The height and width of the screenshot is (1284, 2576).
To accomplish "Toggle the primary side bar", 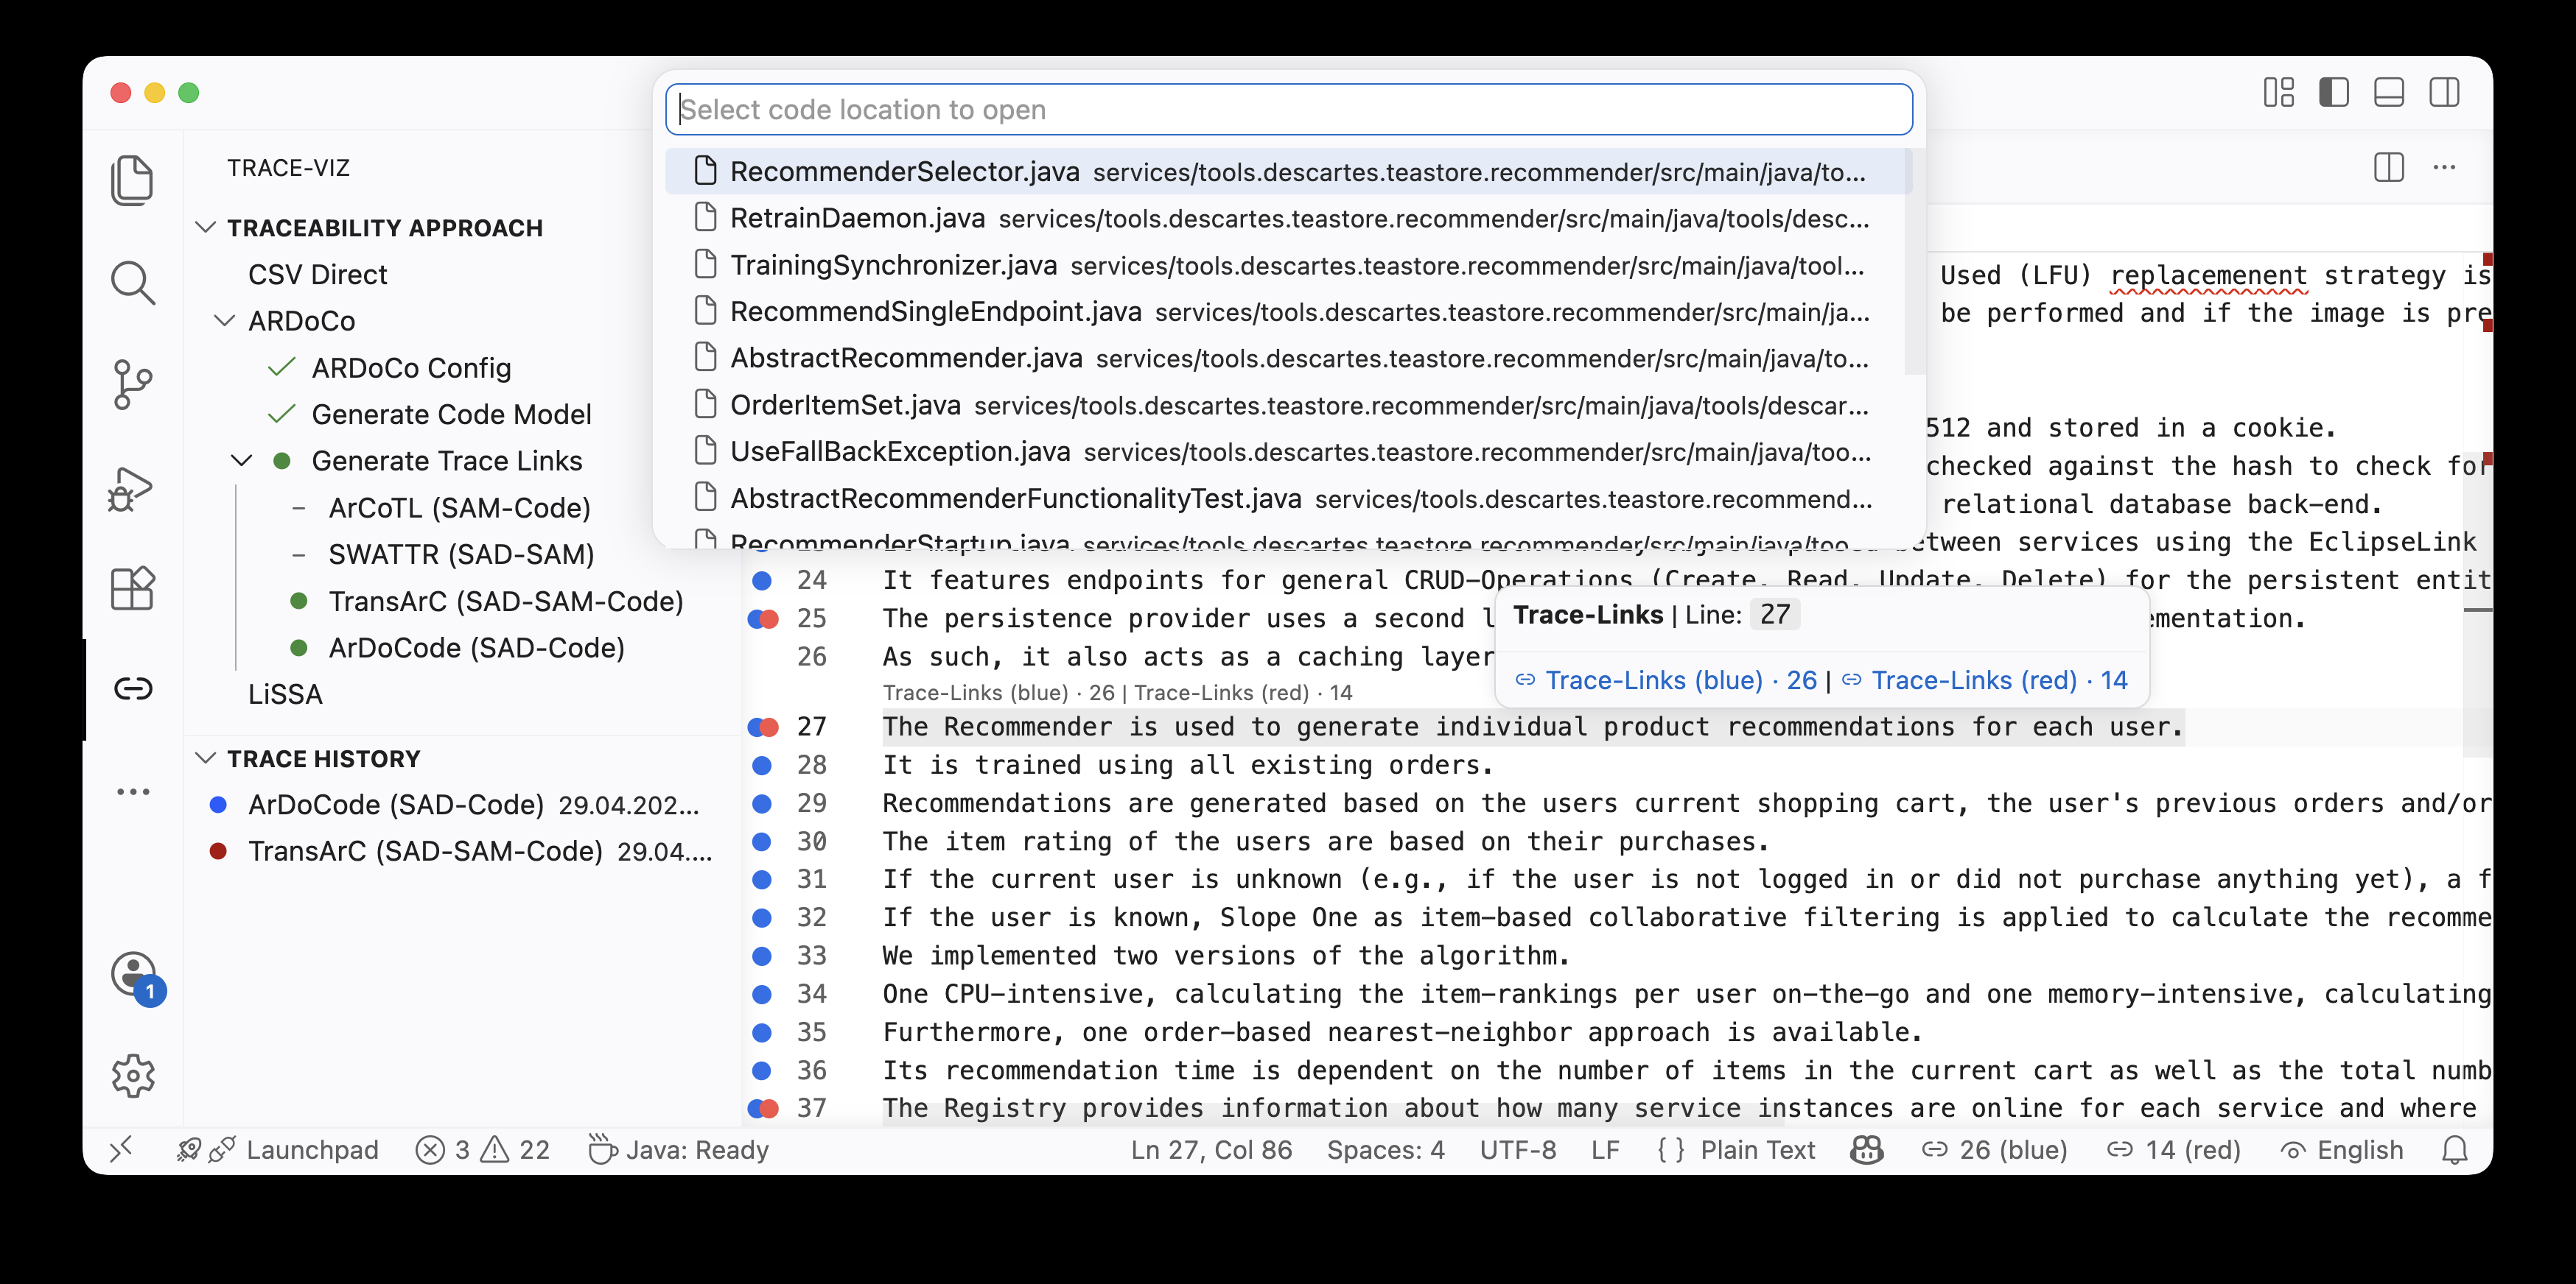I will point(2334,93).
